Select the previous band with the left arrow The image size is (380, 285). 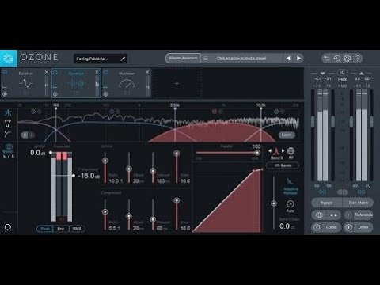[x=270, y=151]
